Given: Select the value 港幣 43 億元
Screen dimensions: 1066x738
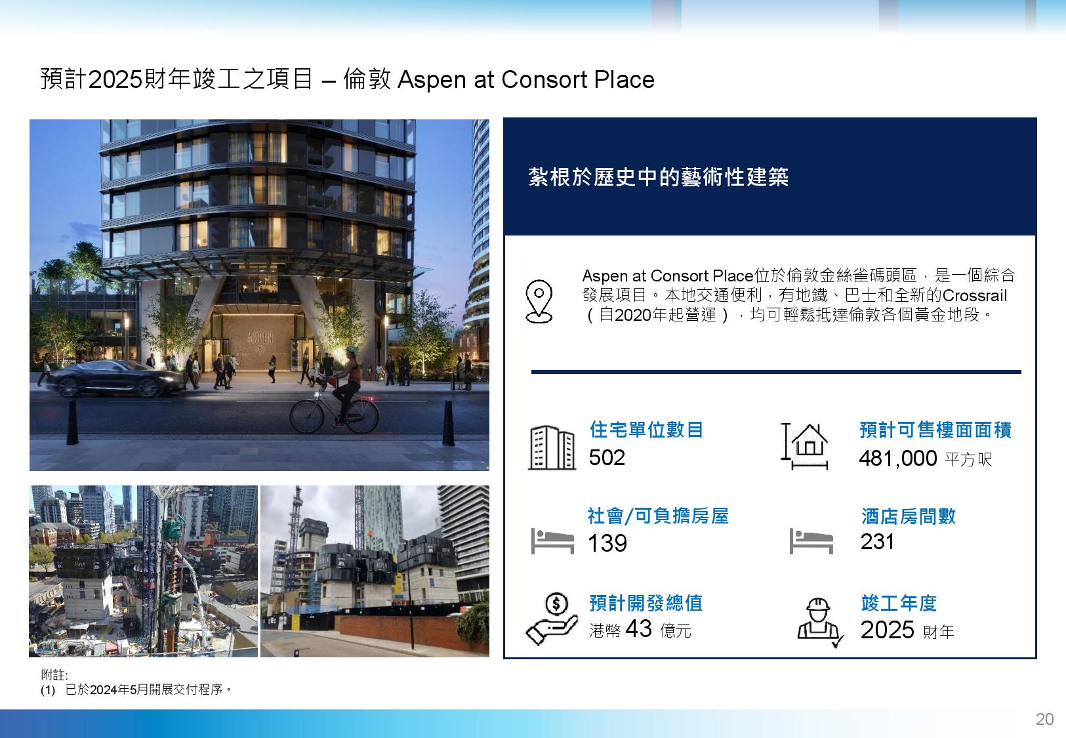Looking at the screenshot, I should (640, 629).
